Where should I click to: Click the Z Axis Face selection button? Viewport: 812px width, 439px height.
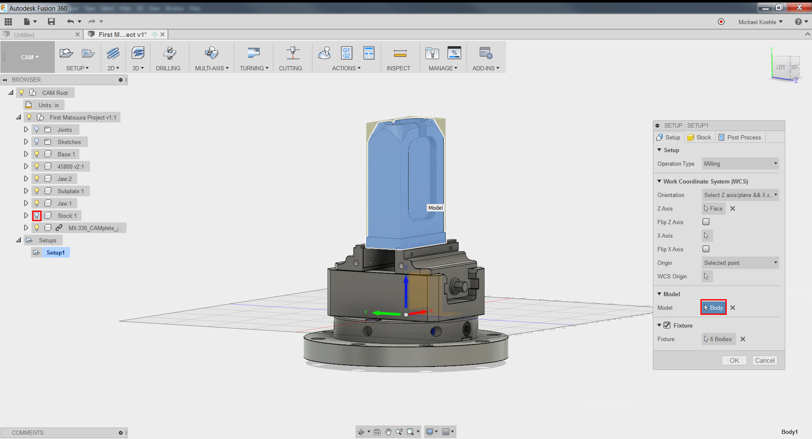click(714, 208)
